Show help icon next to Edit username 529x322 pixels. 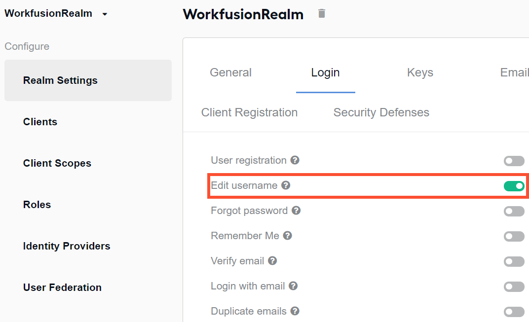click(286, 185)
